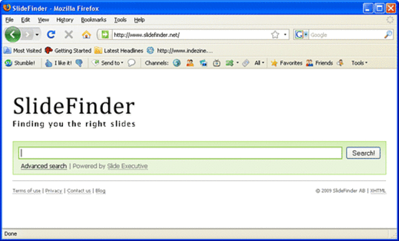Click the I like it! thumbs up
The width and height of the screenshot is (399, 241).
59,63
